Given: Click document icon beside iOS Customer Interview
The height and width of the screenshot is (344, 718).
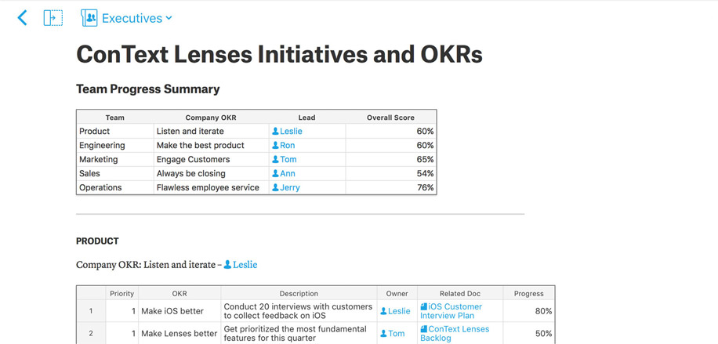Looking at the screenshot, I should tap(424, 307).
